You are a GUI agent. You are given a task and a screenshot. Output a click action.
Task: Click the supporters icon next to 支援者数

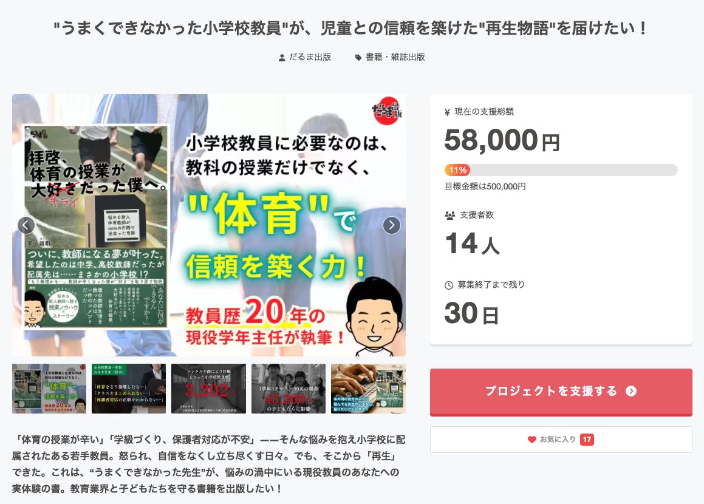[x=449, y=215]
